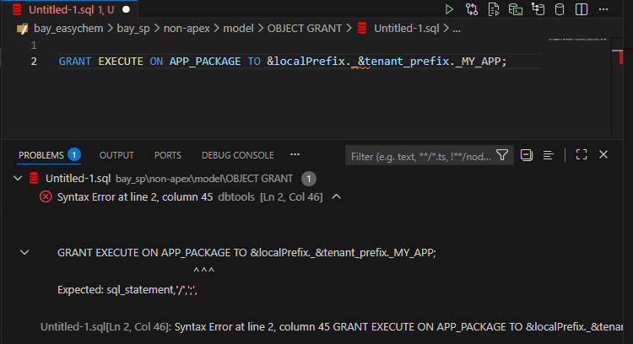The height and width of the screenshot is (344, 633).
Task: Select the Untitled-1.sql problems file row
Action: 311,178
